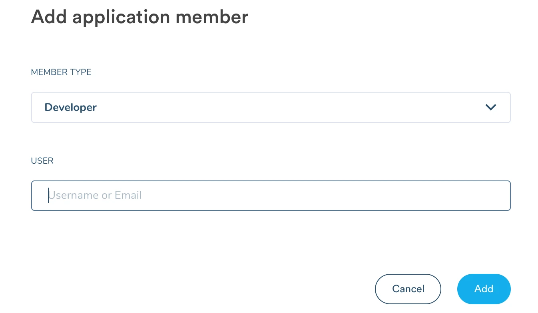Screen dimensions: 538x313
Task: Click the USER section label
Action: pos(42,160)
